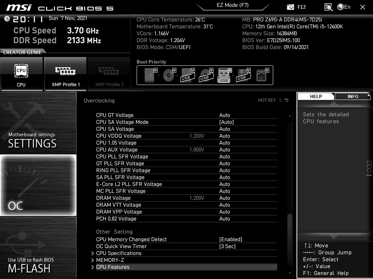Click the CREATOR GENIE label
The height and width of the screenshot is (279, 373).
click(22, 52)
